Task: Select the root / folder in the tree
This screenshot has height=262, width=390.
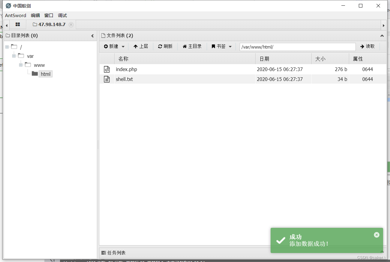Action: (x=21, y=47)
